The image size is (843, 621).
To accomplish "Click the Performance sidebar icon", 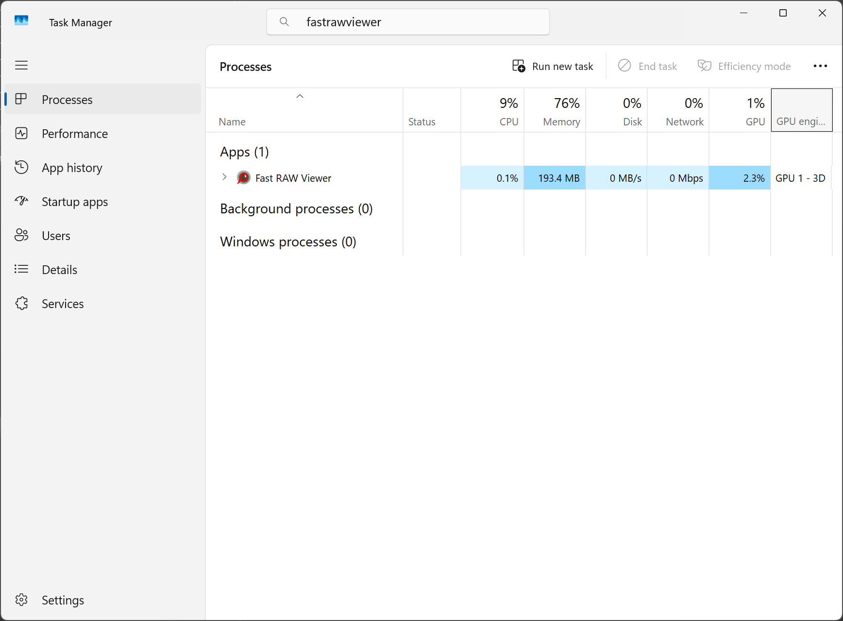I will coord(21,133).
